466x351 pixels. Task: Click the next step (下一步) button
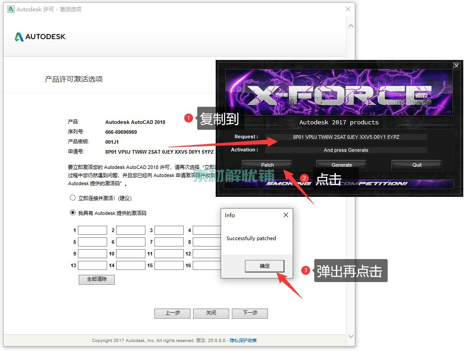tap(250, 313)
